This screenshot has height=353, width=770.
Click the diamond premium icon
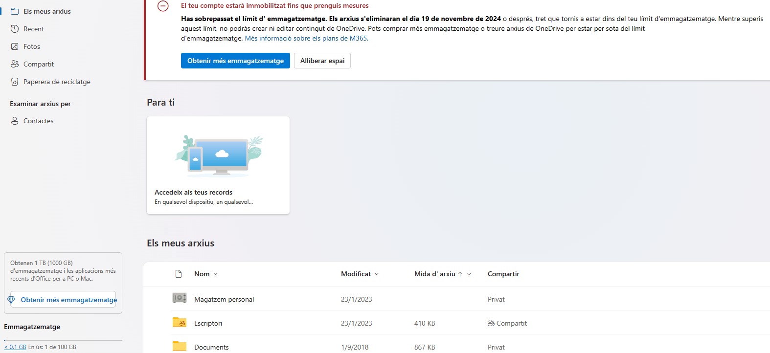(11, 300)
